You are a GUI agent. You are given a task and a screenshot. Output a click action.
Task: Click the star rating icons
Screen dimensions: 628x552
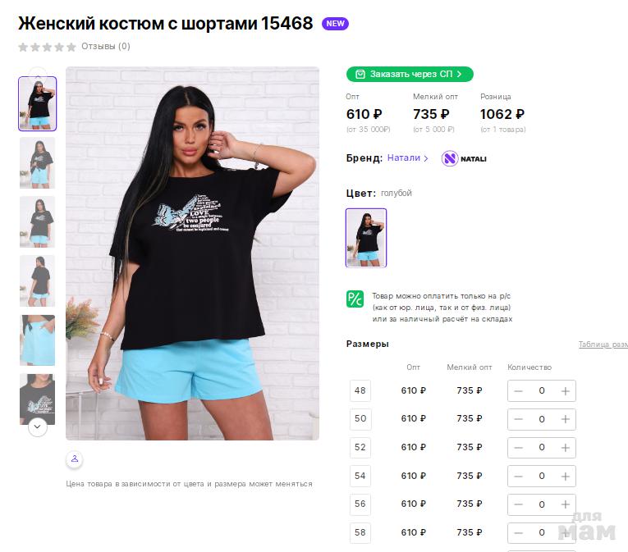point(47,47)
